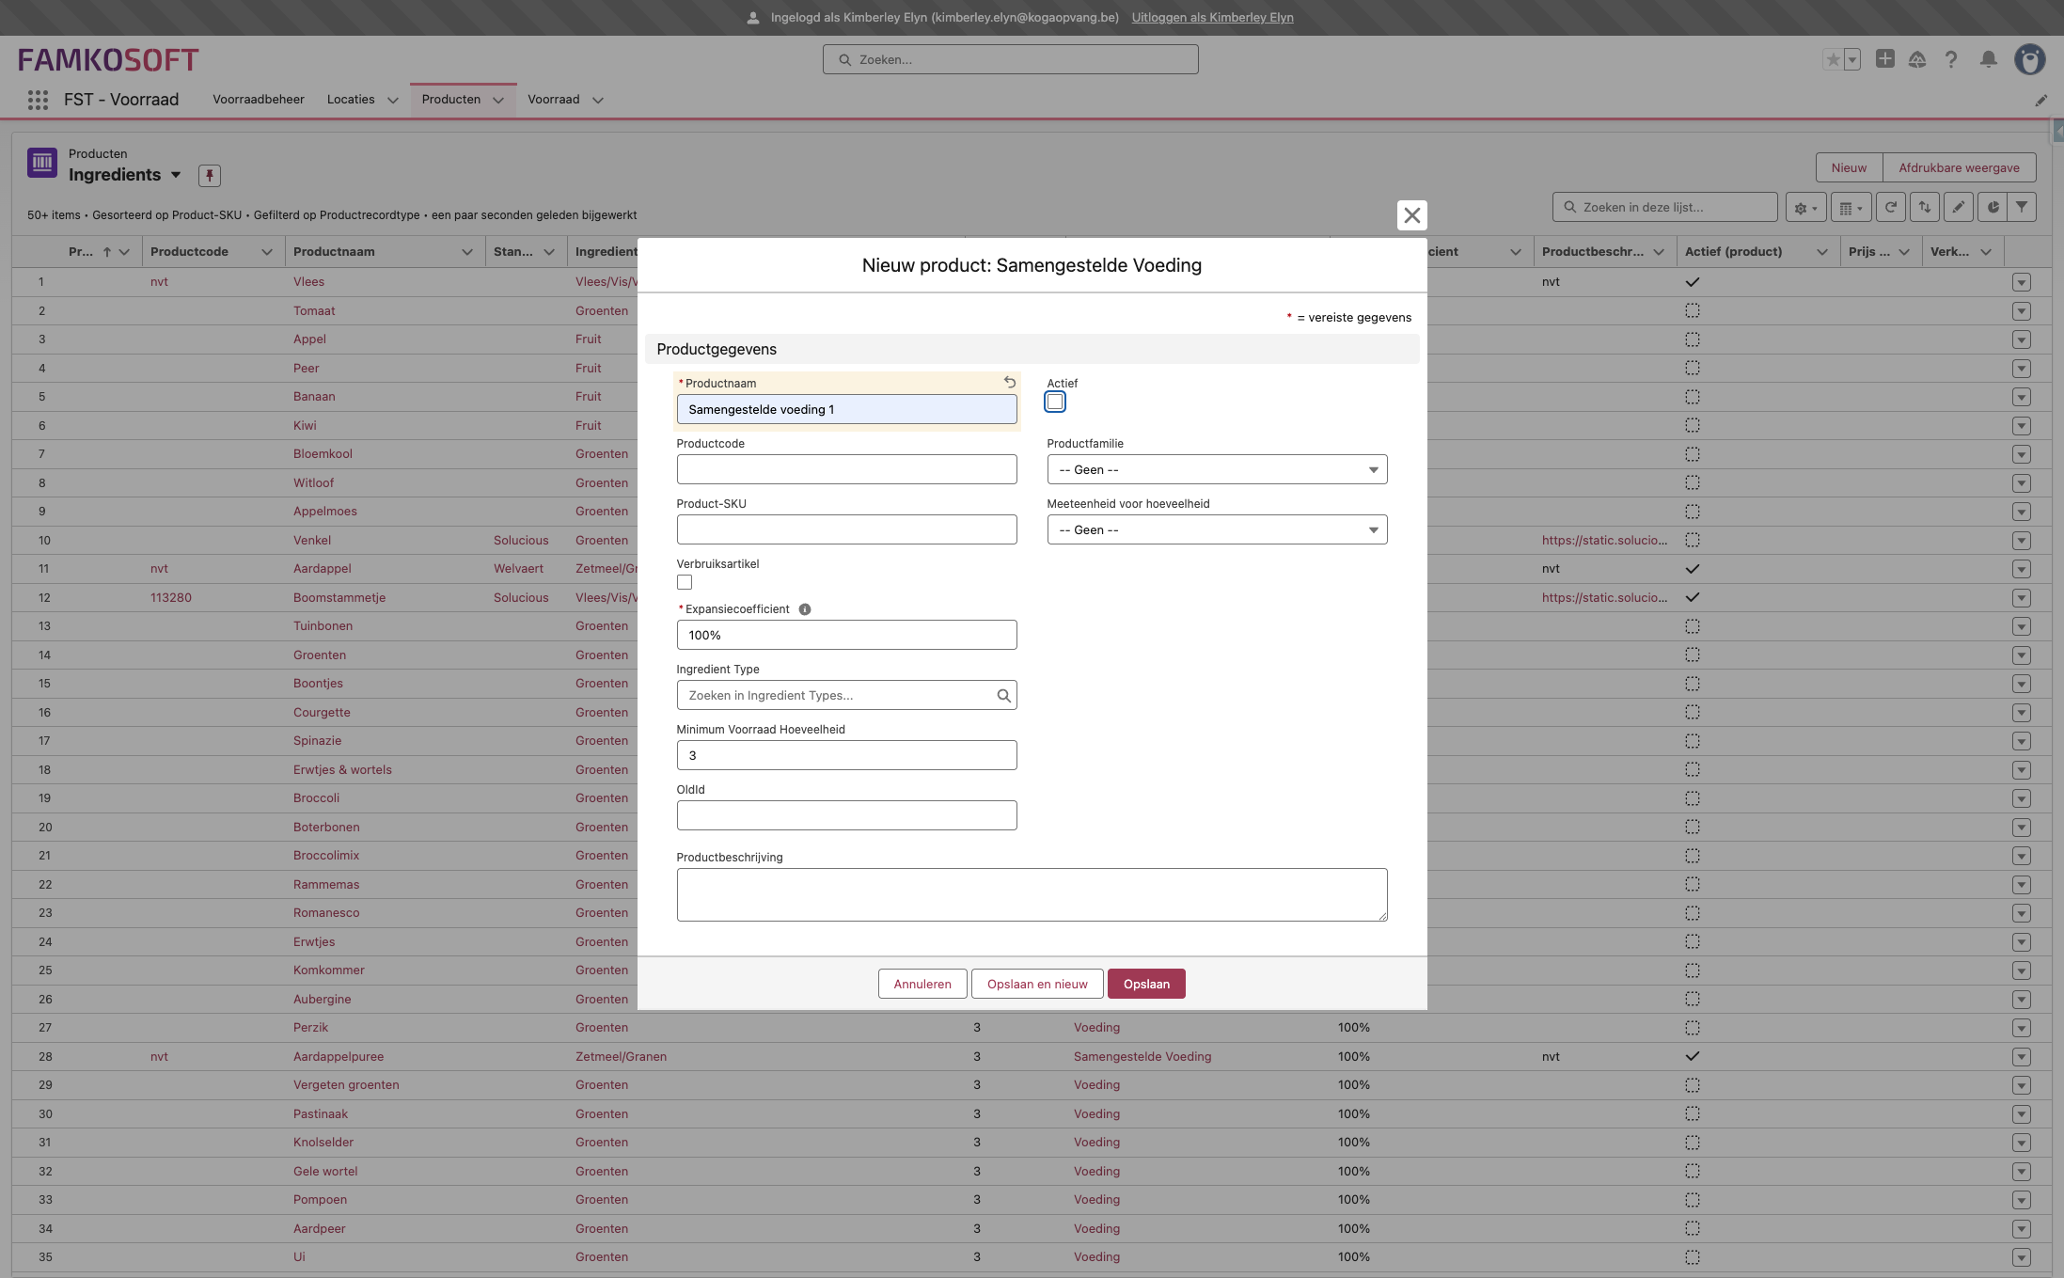Toggle Actief checkbox for Tomaat row
The image size is (2064, 1278).
click(x=1692, y=310)
